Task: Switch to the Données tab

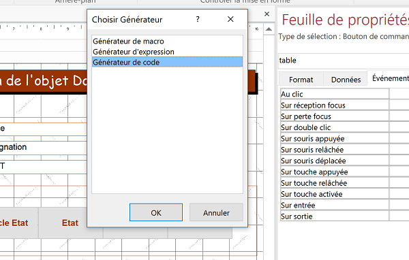Action: tap(346, 79)
